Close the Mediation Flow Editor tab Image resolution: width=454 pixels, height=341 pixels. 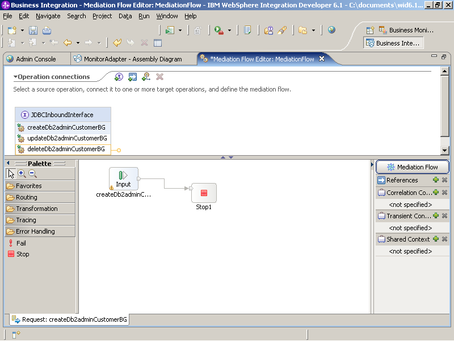321,59
